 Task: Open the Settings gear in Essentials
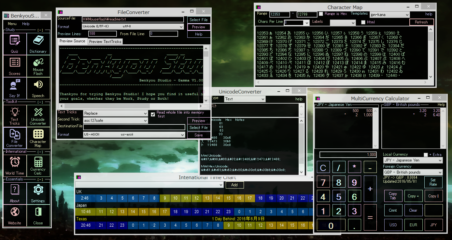point(38,193)
